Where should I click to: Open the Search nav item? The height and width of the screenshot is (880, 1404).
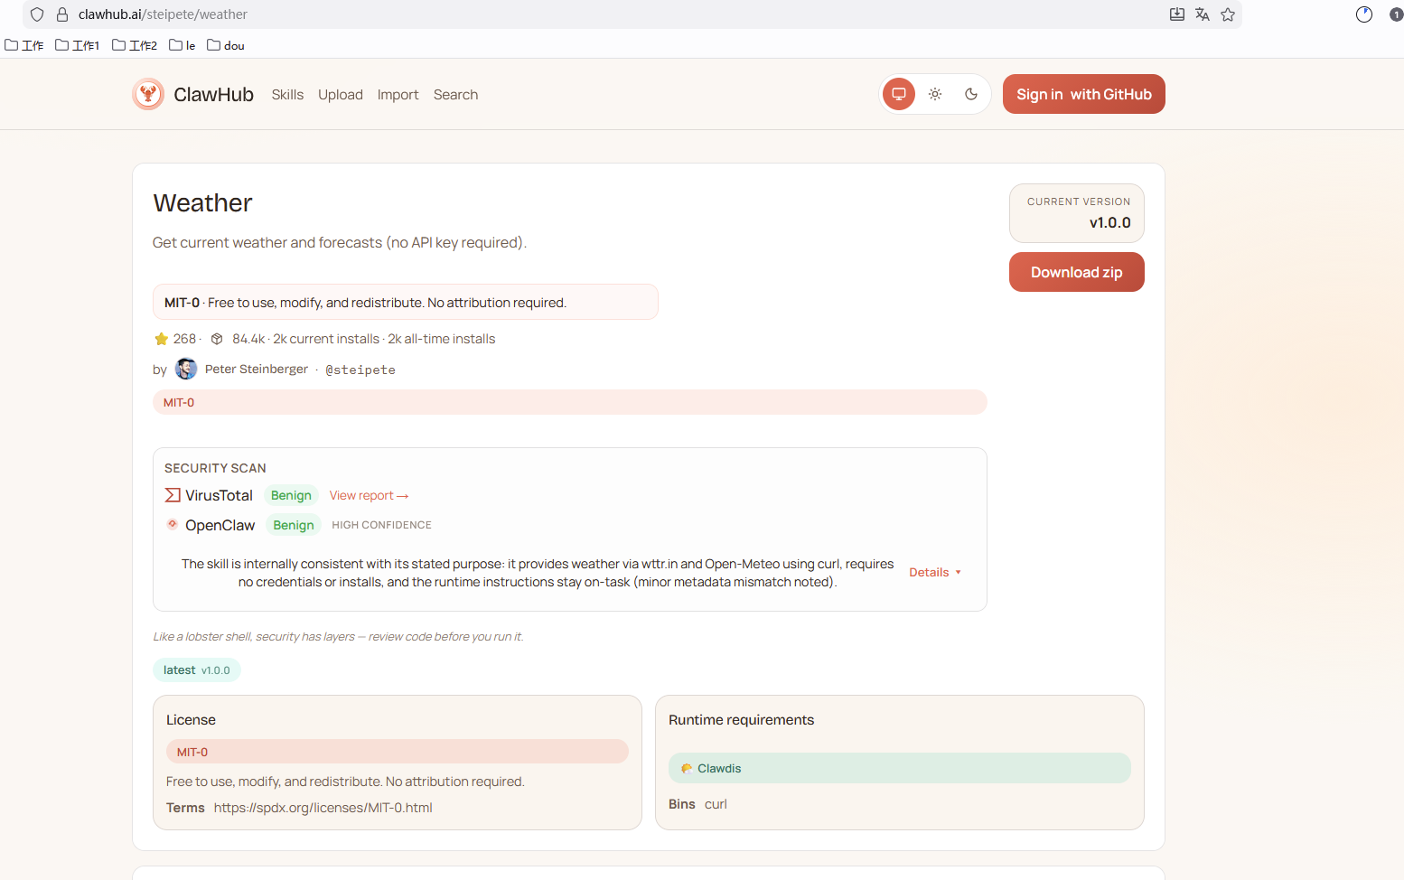[x=455, y=95]
